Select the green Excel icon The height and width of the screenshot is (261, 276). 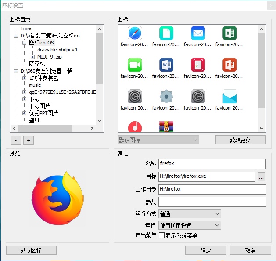229,33
